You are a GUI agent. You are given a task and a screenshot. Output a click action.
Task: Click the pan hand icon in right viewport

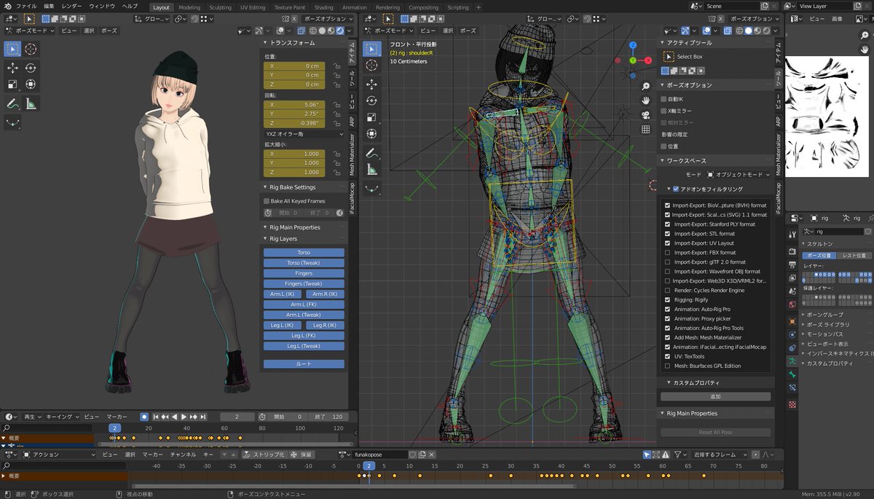tap(645, 100)
